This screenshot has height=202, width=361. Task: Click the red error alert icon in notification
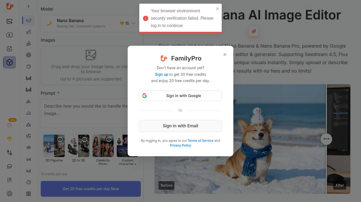pos(146,18)
